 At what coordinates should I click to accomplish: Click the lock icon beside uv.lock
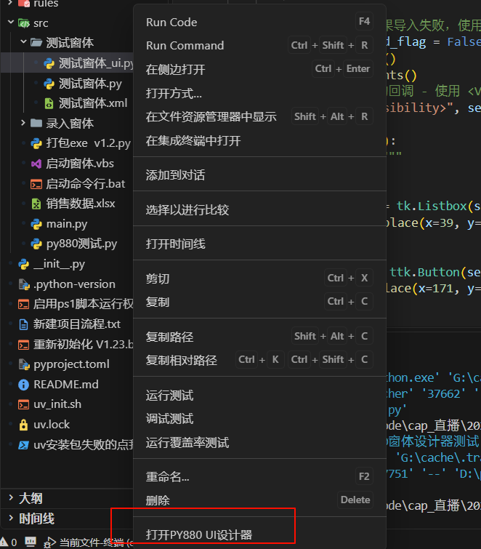(23, 425)
